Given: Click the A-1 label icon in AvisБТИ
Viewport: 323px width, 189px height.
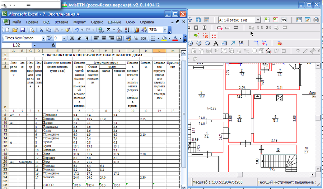Looking at the screenshot, I should click(x=284, y=20).
